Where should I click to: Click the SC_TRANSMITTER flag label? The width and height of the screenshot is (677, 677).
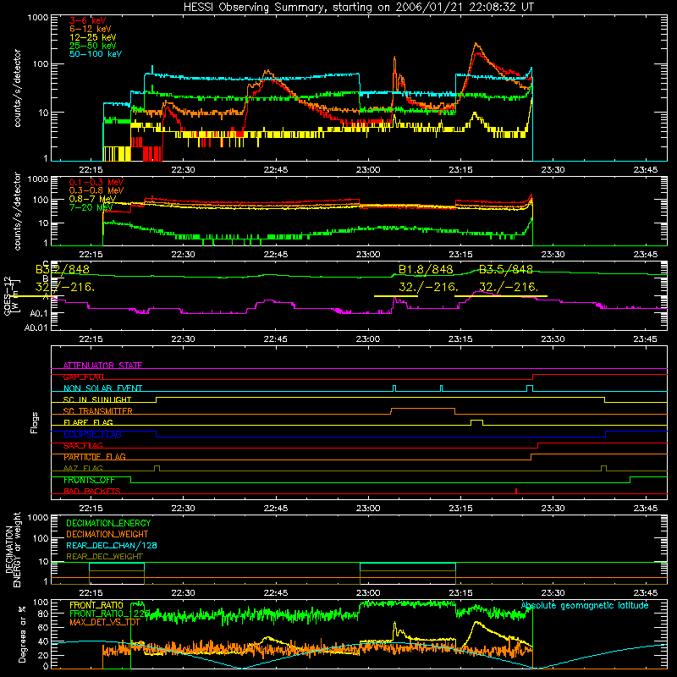point(97,411)
